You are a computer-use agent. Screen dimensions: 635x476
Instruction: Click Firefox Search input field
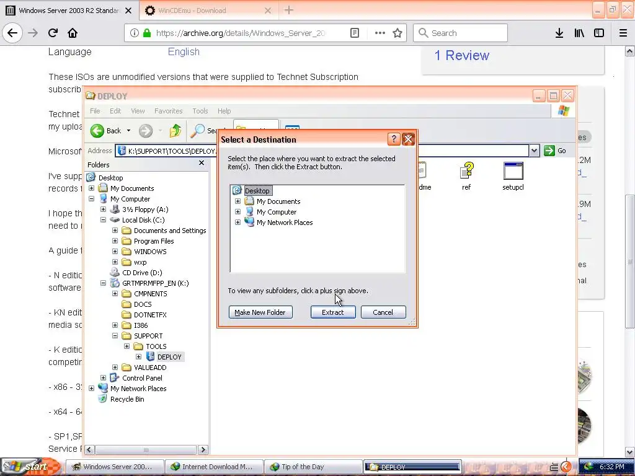click(x=461, y=33)
